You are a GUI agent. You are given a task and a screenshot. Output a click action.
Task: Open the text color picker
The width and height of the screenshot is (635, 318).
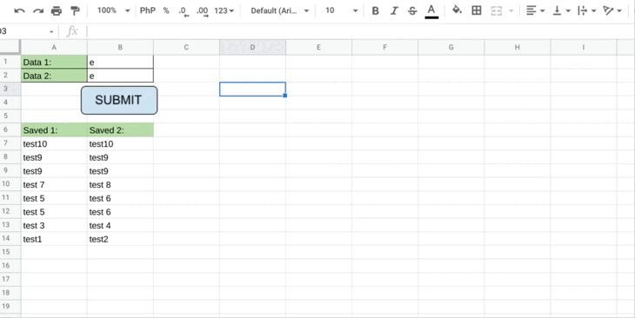tap(431, 11)
